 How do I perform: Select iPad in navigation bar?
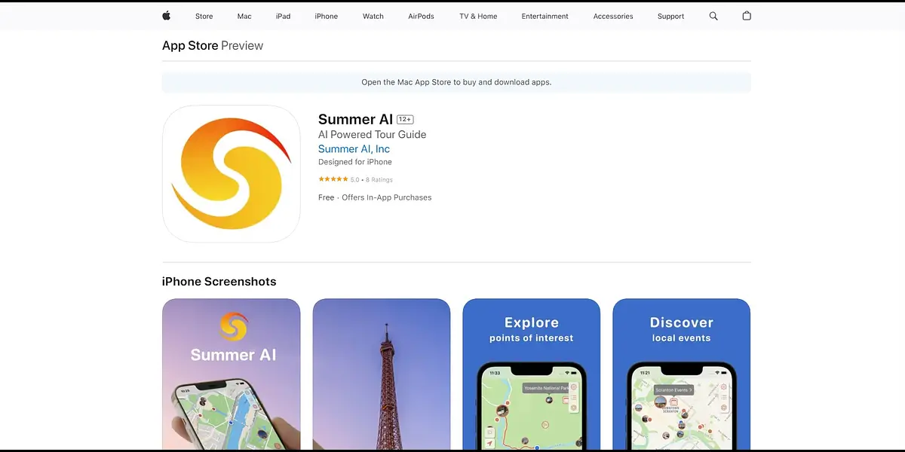(283, 16)
